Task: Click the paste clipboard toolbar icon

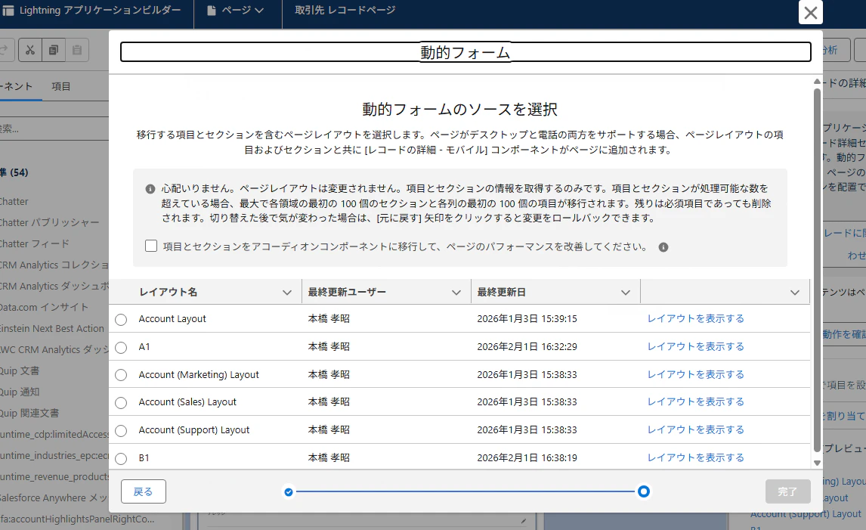Action: [77, 51]
